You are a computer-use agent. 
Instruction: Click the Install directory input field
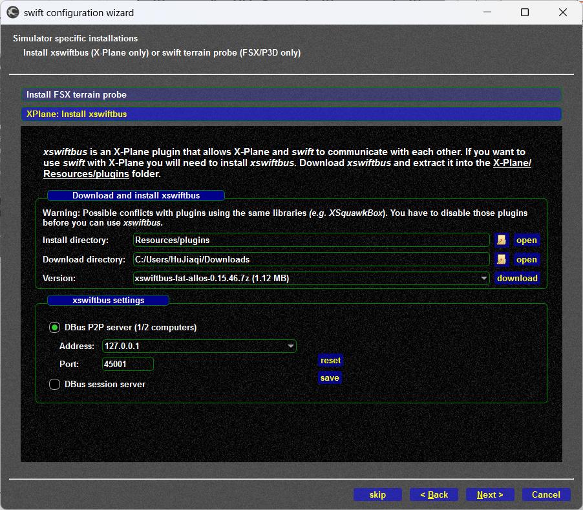pos(311,240)
